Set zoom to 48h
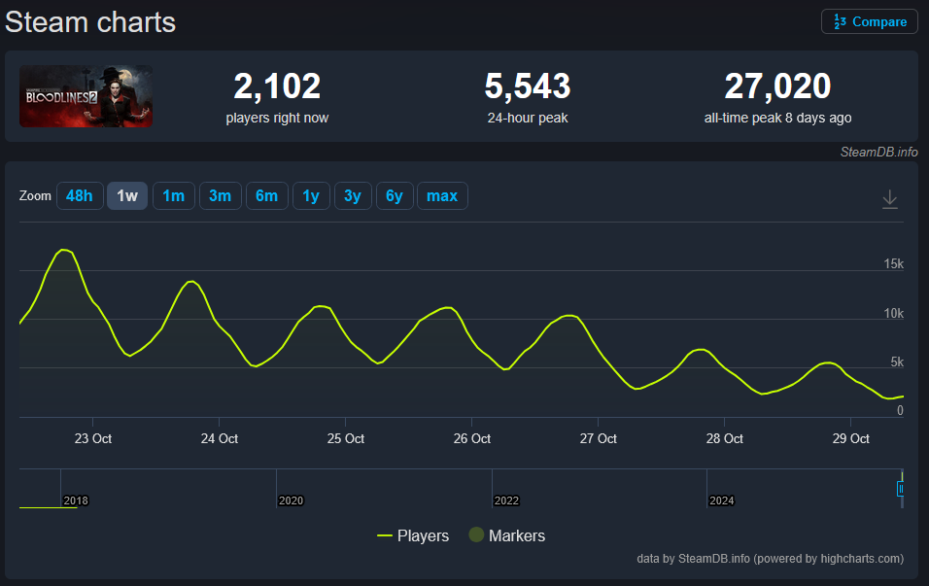Image resolution: width=929 pixels, height=586 pixels. tap(80, 196)
